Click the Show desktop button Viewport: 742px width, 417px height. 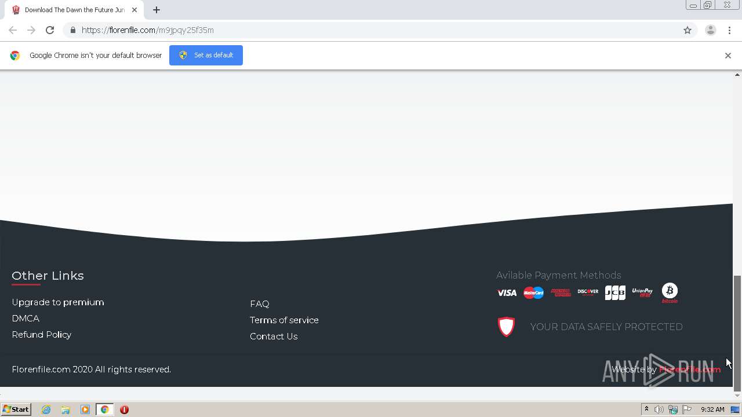(x=735, y=409)
